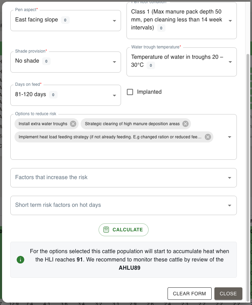Viewport: 252px width, 305px height.
Task: Remove 'Strategic clearing of high manure' chip
Action: click(185, 124)
